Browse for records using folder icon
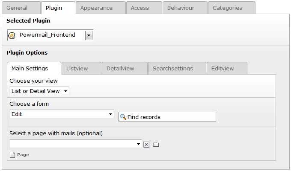291x171 pixels. coord(156,145)
